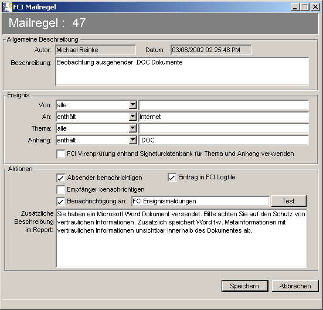The width and height of the screenshot is (323, 310).
Task: Click the Zusätzliche Beschreibung report text area
Action: tap(182, 239)
